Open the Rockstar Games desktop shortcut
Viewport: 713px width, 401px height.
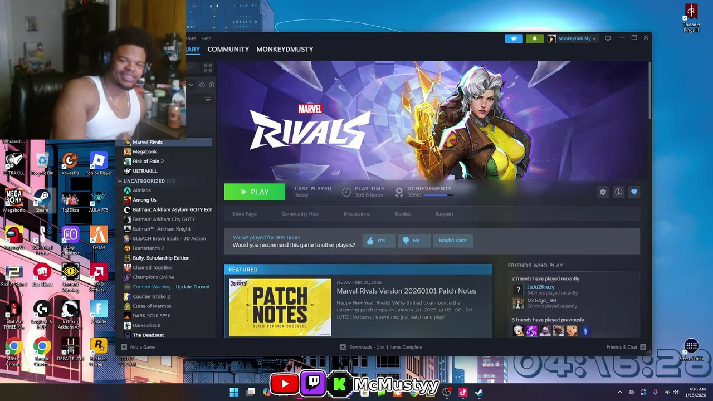point(99,352)
